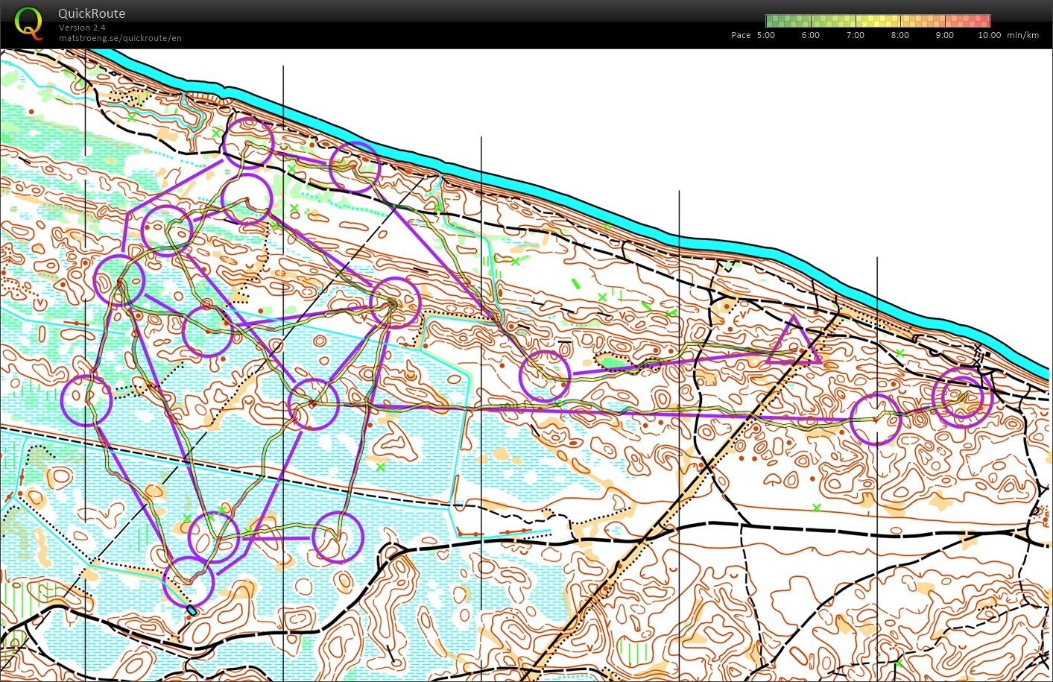Screen dimensions: 1053x682
Task: Click the 7:00 pace legend label
Action: coord(855,35)
